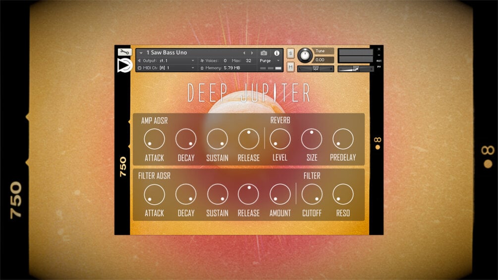
Task: Click the Memory icon
Action: click(202, 68)
